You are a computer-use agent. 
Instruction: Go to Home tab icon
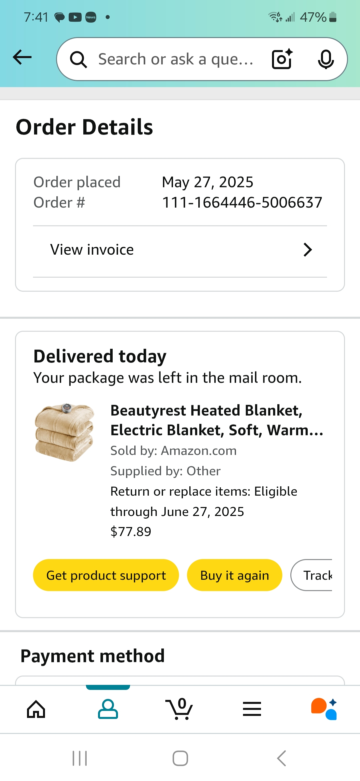pyautogui.click(x=36, y=709)
